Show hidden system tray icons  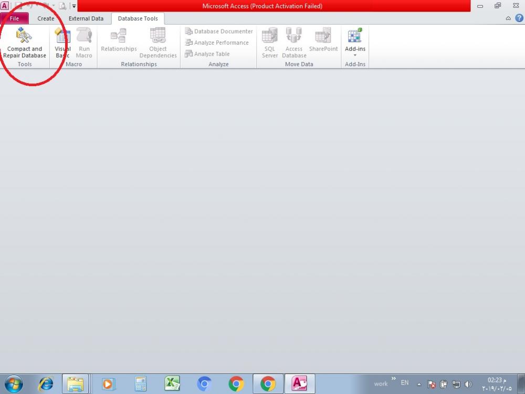click(419, 385)
